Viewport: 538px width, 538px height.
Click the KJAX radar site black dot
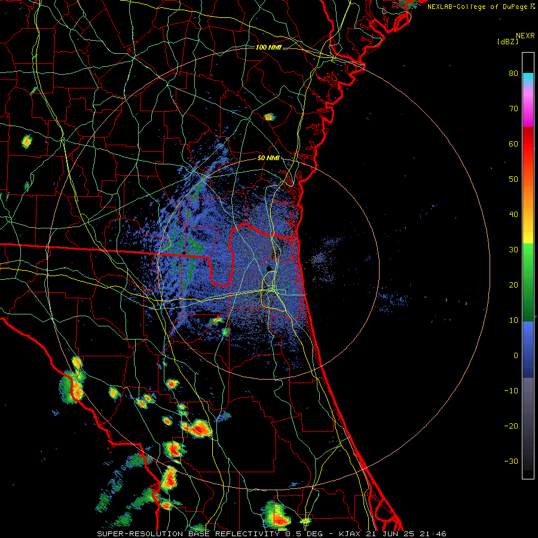268,268
